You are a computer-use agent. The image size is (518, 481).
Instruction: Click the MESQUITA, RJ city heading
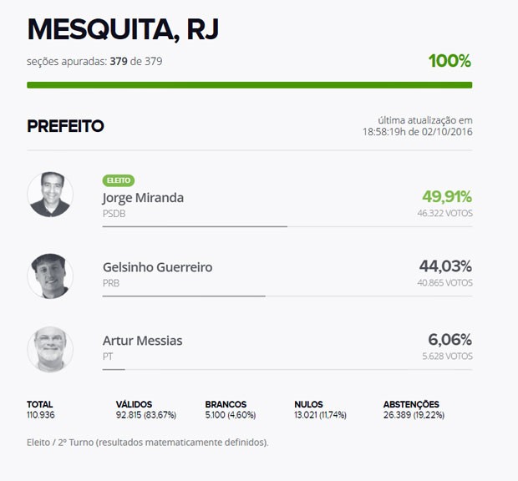[123, 30]
